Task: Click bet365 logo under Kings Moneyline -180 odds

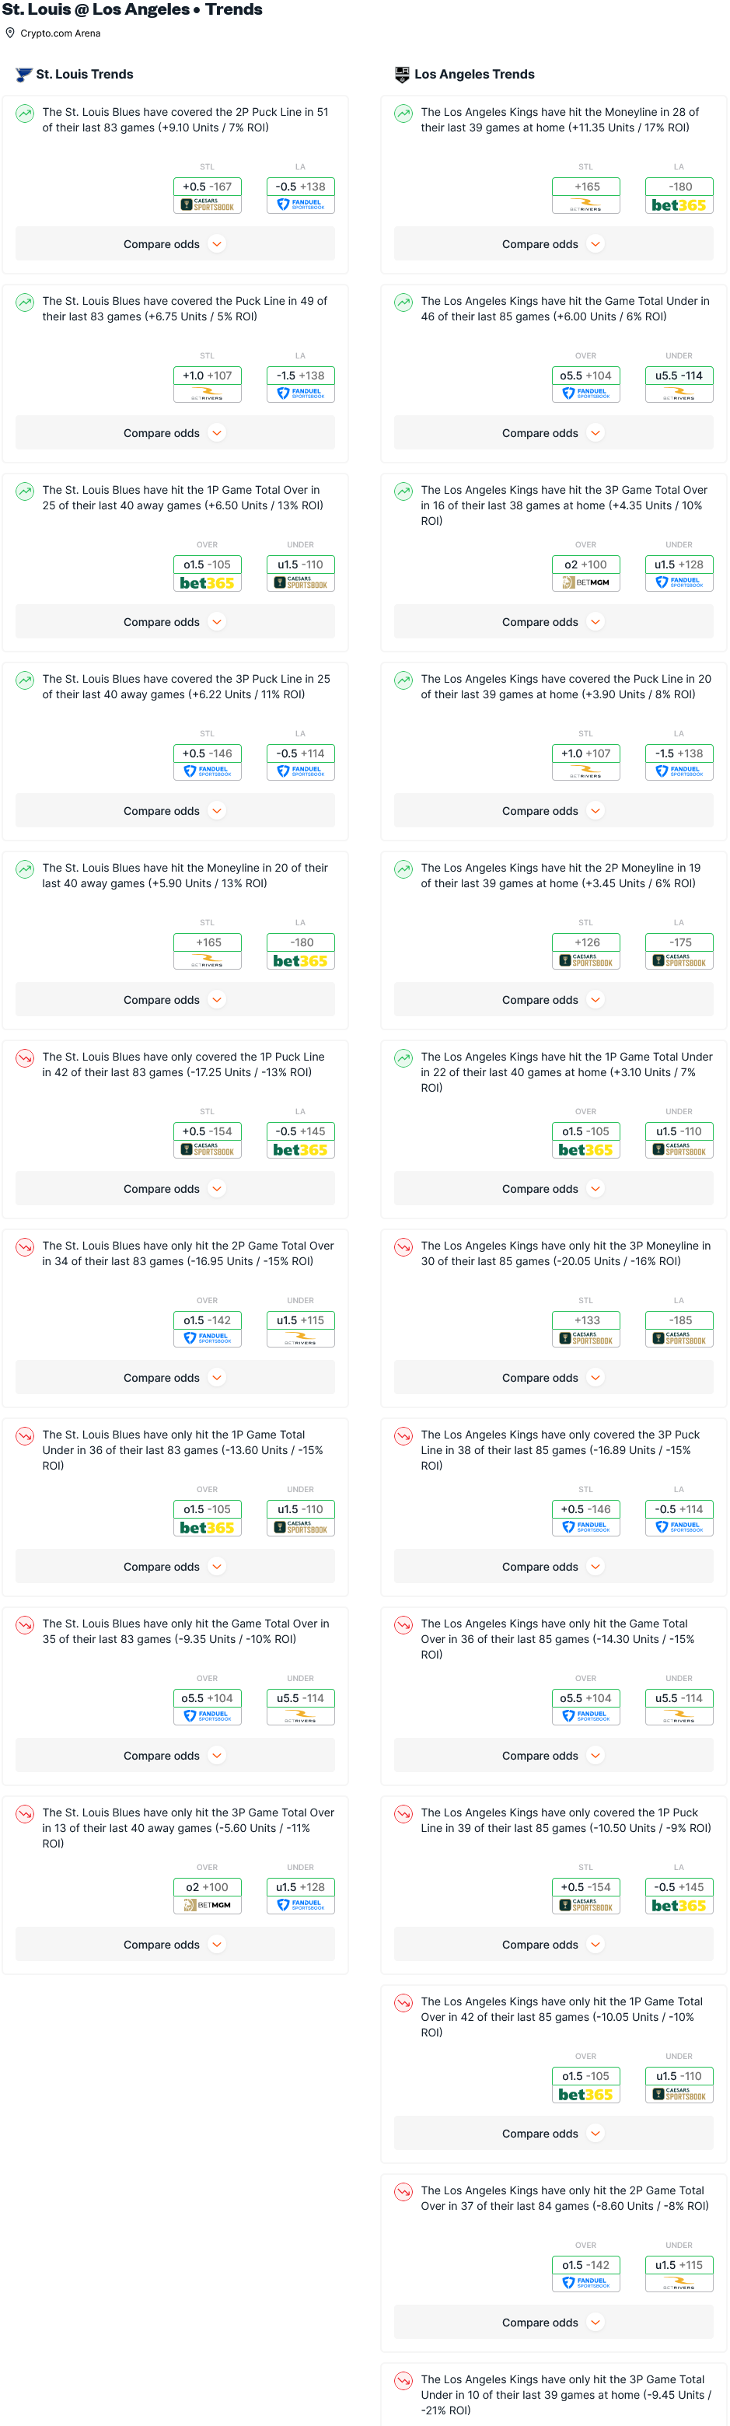Action: (x=679, y=205)
